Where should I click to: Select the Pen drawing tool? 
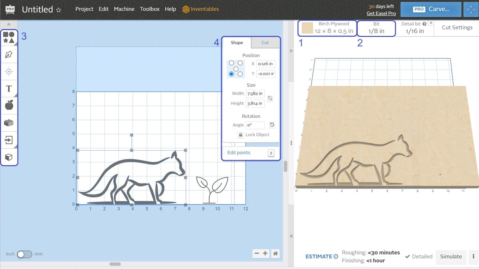tap(9, 54)
